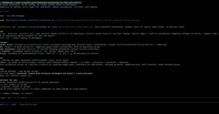
Task: Click the /tmp/test_transfer.py script path
Action: pyautogui.click(x=40, y=65)
